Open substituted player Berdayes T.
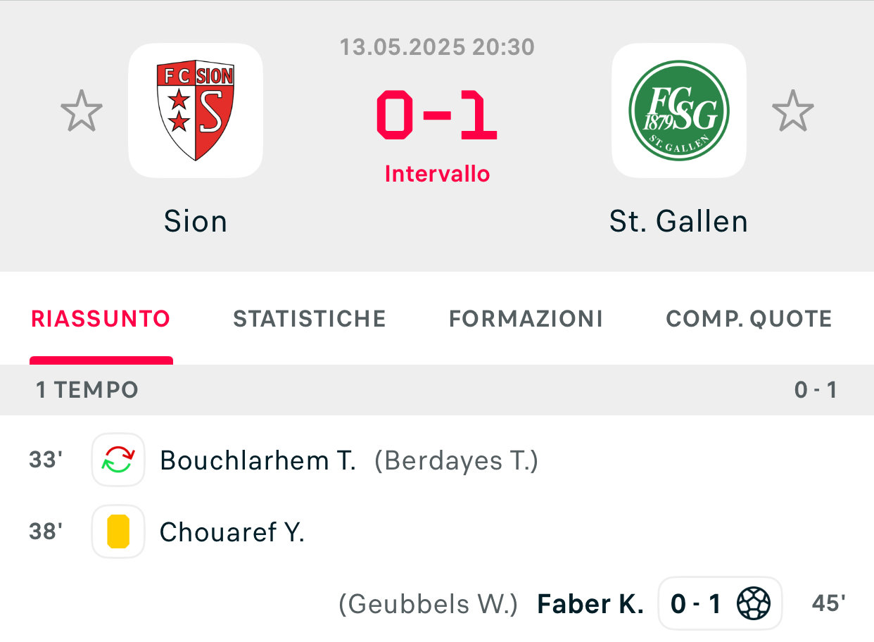Screen dimensions: 874x642 pos(456,460)
